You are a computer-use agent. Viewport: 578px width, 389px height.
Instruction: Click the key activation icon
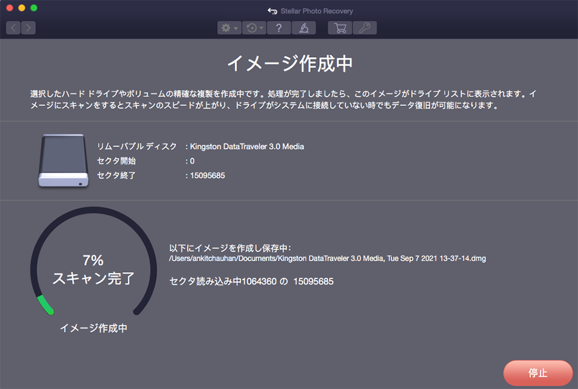coord(365,28)
